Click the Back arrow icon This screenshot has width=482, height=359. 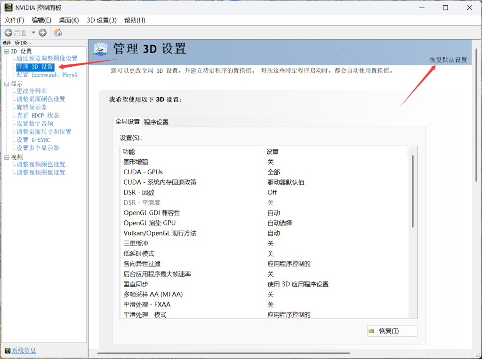(8, 32)
